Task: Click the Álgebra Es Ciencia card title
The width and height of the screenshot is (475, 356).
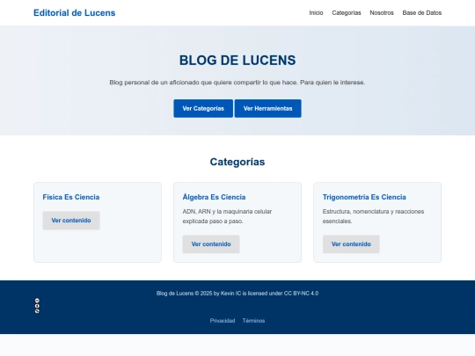Action: 214,197
